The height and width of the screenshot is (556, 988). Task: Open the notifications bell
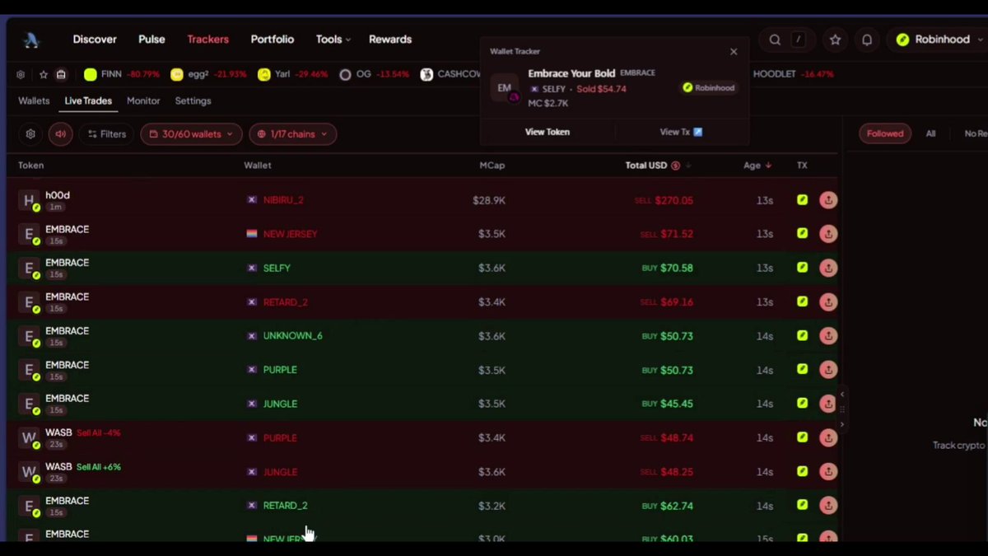867,40
